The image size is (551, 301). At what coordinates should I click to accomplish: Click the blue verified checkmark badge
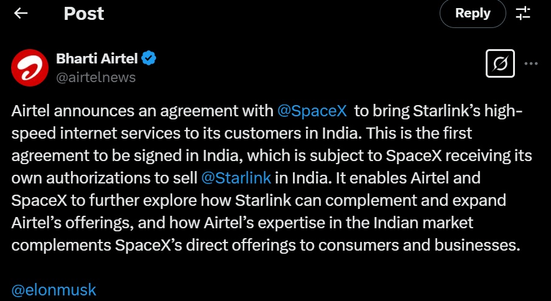[149, 59]
